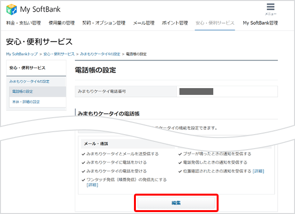This screenshot has height=214, width=295.
Task: Open the hamburger メニュー icon
Action: click(x=270, y=9)
